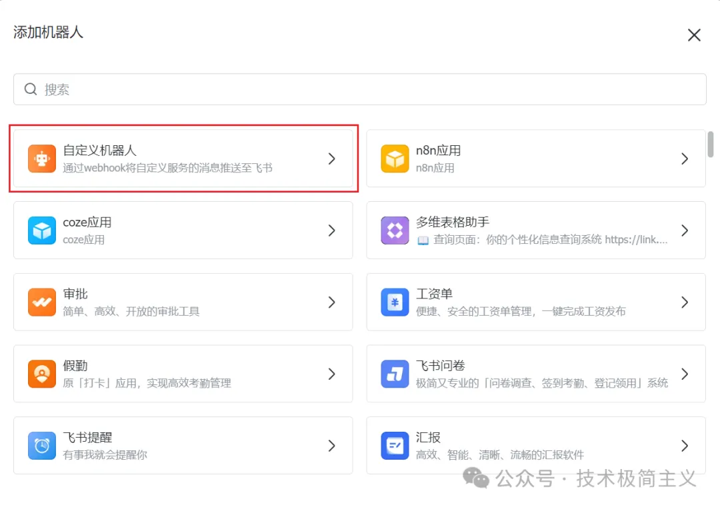The height and width of the screenshot is (507, 720).
Task: Open the chevron for 审批
Action: point(331,302)
